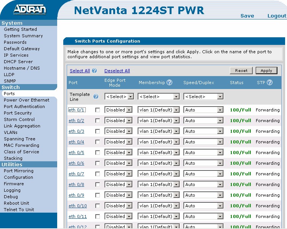Expand eth 0/10 Edge Port Mode dropdown

pyautogui.click(x=119, y=206)
